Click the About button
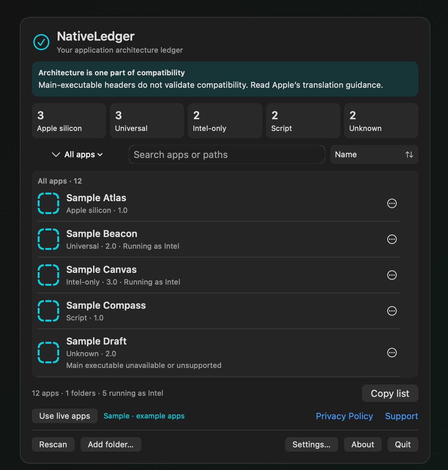The width and height of the screenshot is (448, 470). [363, 444]
